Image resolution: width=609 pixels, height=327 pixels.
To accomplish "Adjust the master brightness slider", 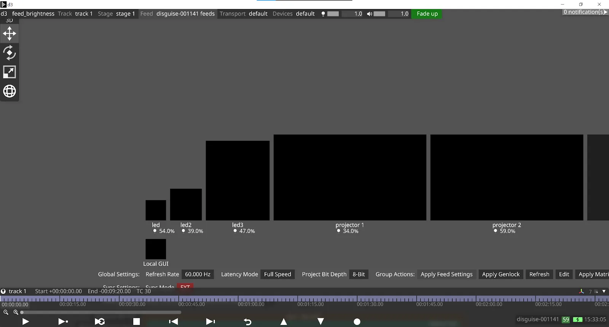I will click(333, 14).
